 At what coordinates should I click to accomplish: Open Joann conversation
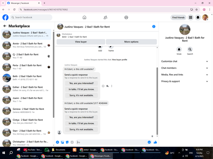(26, 100)
